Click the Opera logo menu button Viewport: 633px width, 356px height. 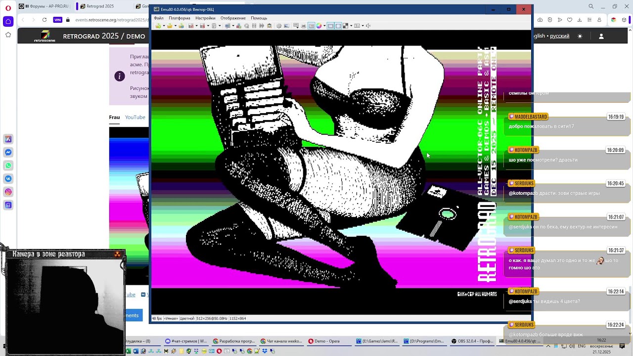tap(8, 7)
